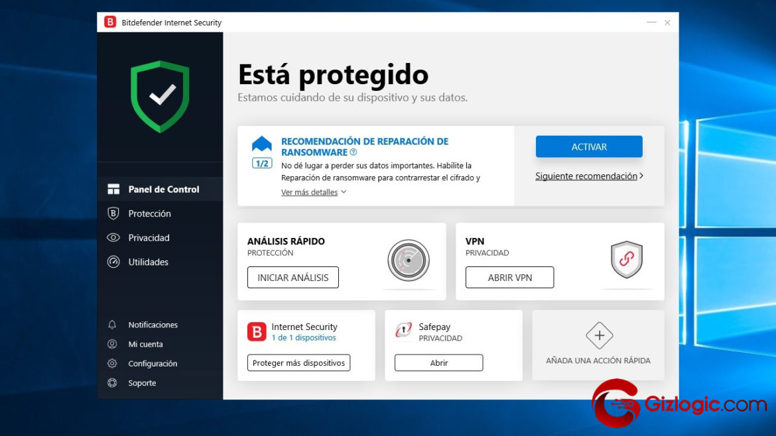776x436 pixels.
Task: Click 'Proteger más dispositivos' button
Action: 298,363
